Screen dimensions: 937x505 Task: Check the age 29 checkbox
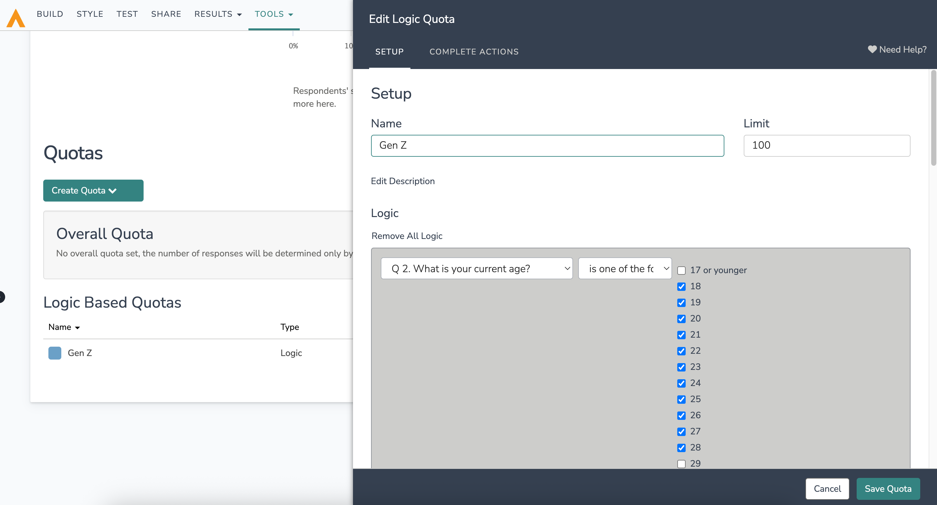tap(681, 464)
